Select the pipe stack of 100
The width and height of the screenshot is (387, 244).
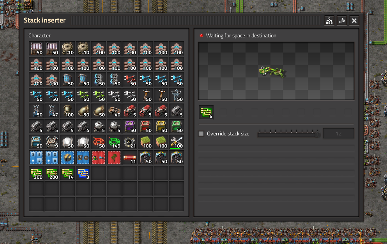tap(67, 111)
